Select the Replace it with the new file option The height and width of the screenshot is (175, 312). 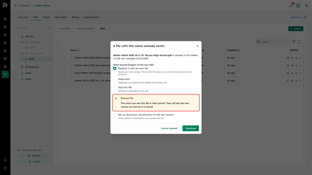(x=115, y=68)
